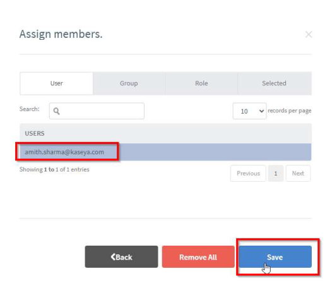The height and width of the screenshot is (281, 325).
Task: Click the Remove All button
Action: point(198,257)
